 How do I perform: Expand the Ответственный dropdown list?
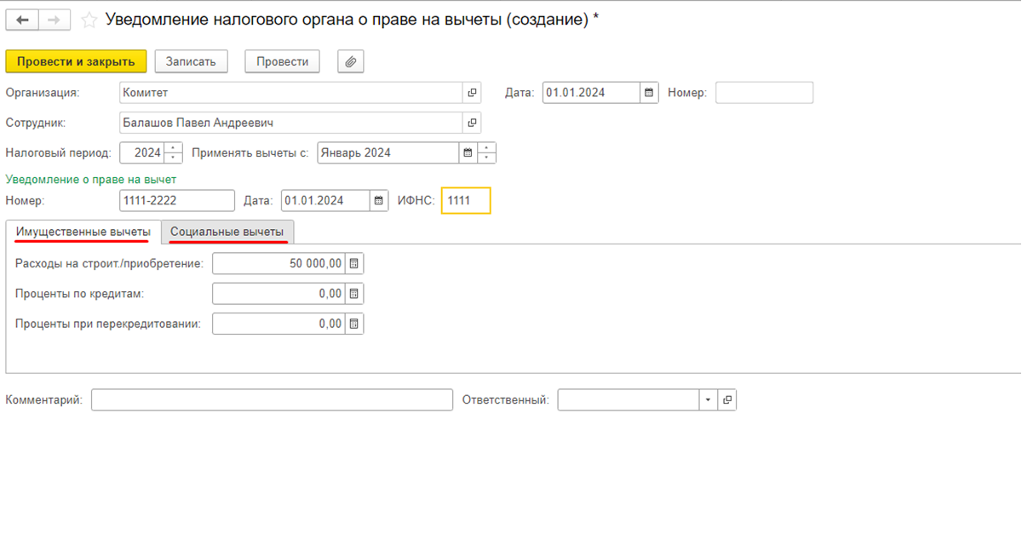[x=709, y=400]
